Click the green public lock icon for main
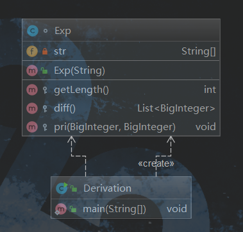The image size is (243, 232). point(73,209)
